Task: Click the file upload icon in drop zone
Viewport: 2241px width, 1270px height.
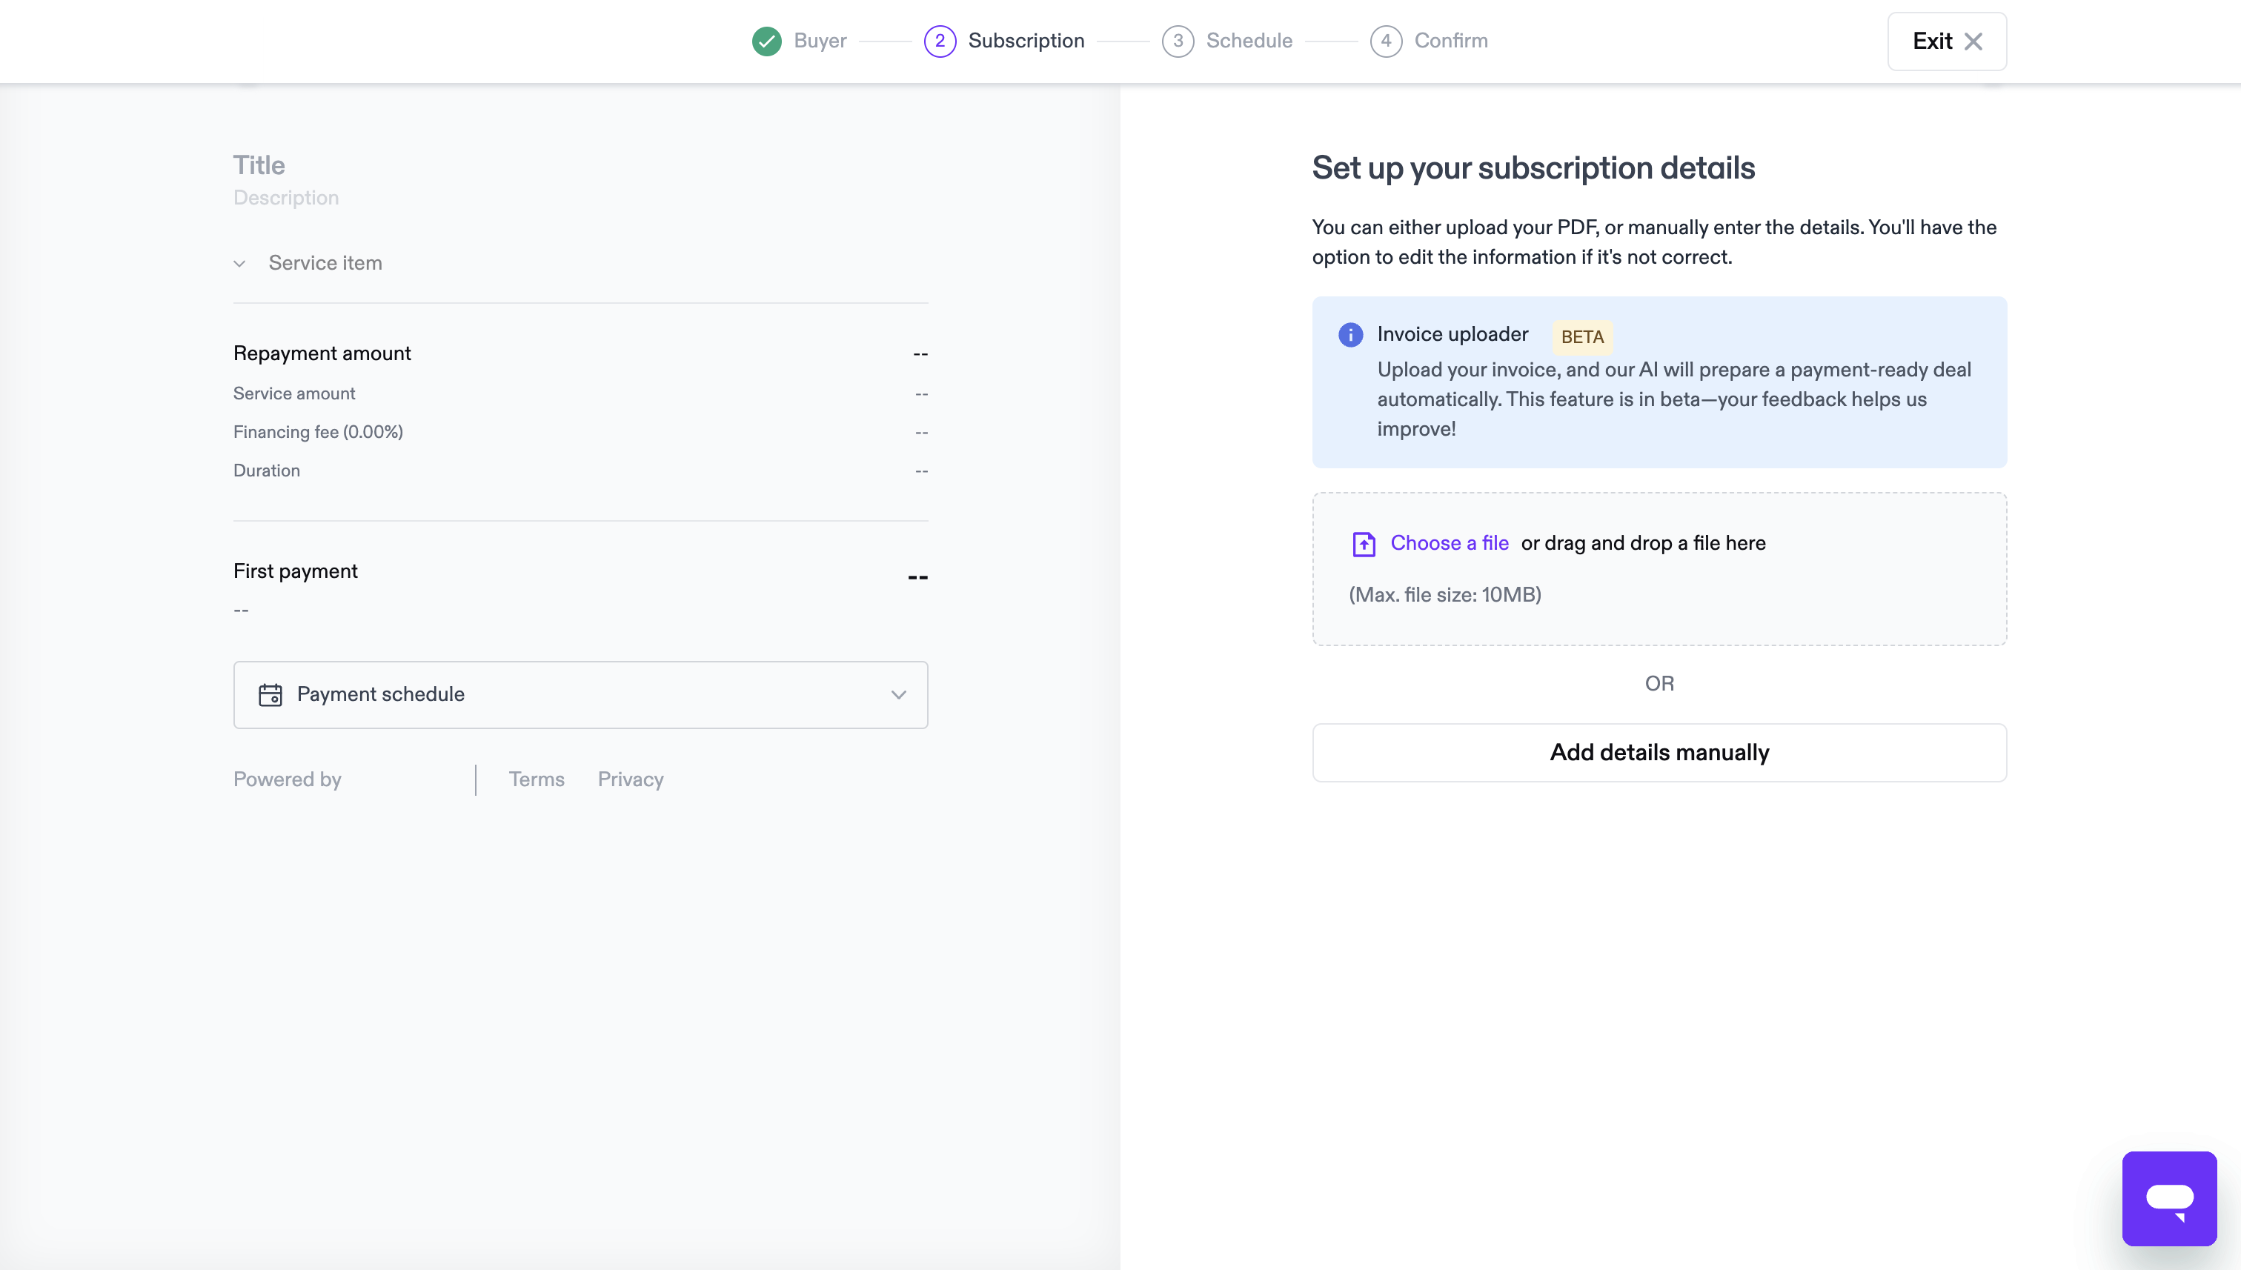Action: [x=1364, y=543]
